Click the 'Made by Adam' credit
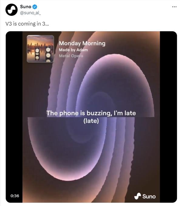 point(73,50)
